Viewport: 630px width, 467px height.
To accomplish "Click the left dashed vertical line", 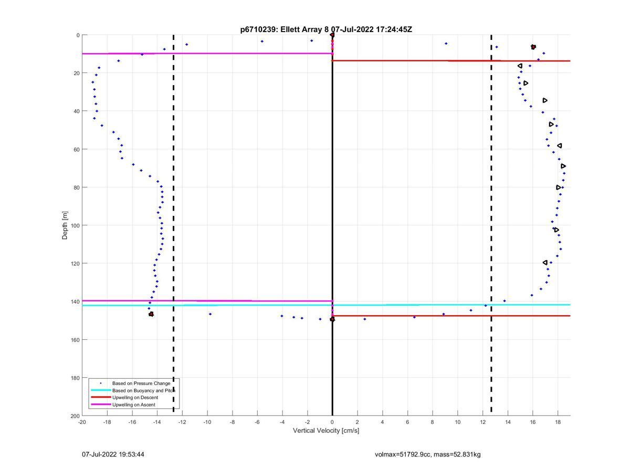I will 173,225.
